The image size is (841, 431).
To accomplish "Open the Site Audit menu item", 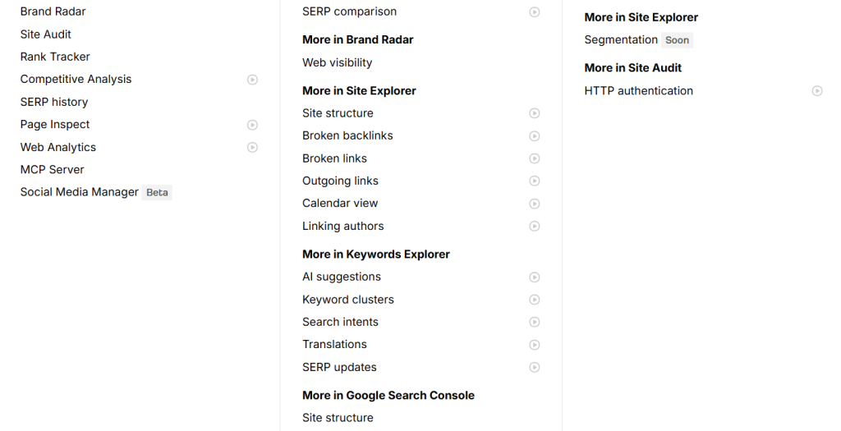I will [x=46, y=34].
